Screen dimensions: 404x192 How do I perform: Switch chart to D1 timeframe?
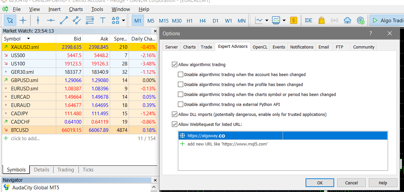215,21
